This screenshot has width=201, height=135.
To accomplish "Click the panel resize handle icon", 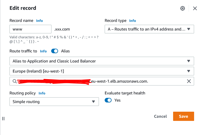I will tap(3, 119).
